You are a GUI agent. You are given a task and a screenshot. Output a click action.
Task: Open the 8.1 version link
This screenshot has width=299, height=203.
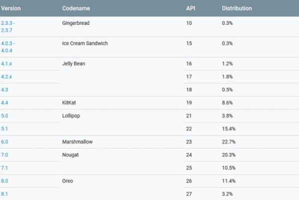pyautogui.click(x=4, y=194)
